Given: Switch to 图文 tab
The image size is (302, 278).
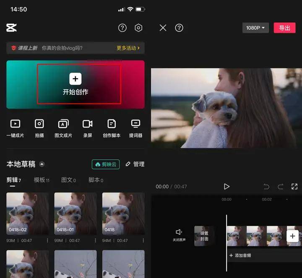Looking at the screenshot, I should pyautogui.click(x=68, y=180).
